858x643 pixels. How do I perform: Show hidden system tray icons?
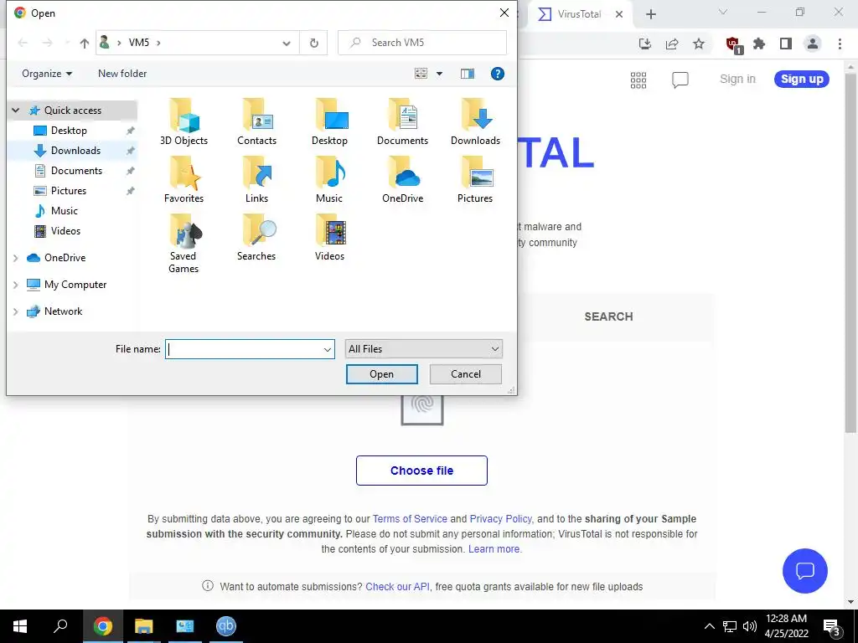[x=709, y=626]
